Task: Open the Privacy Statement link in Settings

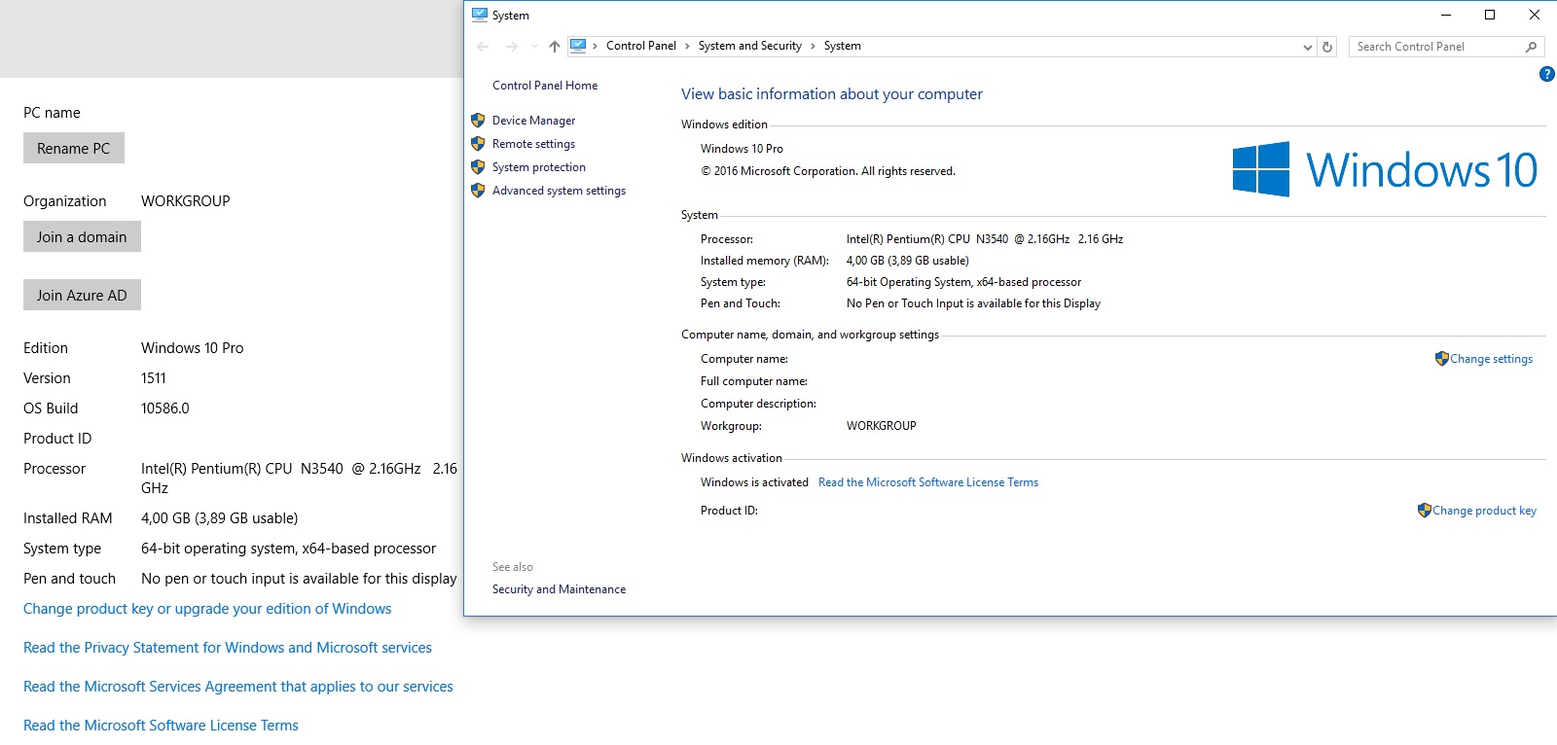Action: (x=228, y=648)
